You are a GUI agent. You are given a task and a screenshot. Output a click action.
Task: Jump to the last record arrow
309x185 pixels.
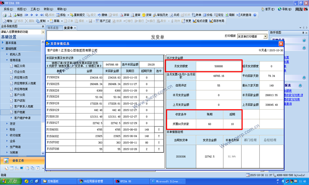click(41, 15)
